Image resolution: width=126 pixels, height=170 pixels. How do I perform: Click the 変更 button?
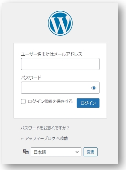[x=90, y=152]
